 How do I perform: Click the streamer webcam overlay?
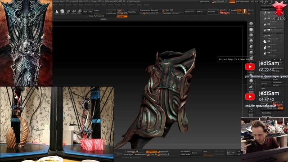point(265,140)
